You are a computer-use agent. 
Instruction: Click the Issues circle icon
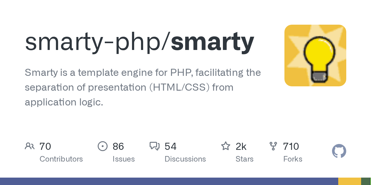tap(103, 146)
